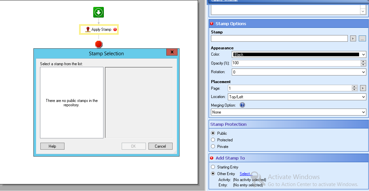Decrease the Opacity value with down stepper

click(363, 65)
